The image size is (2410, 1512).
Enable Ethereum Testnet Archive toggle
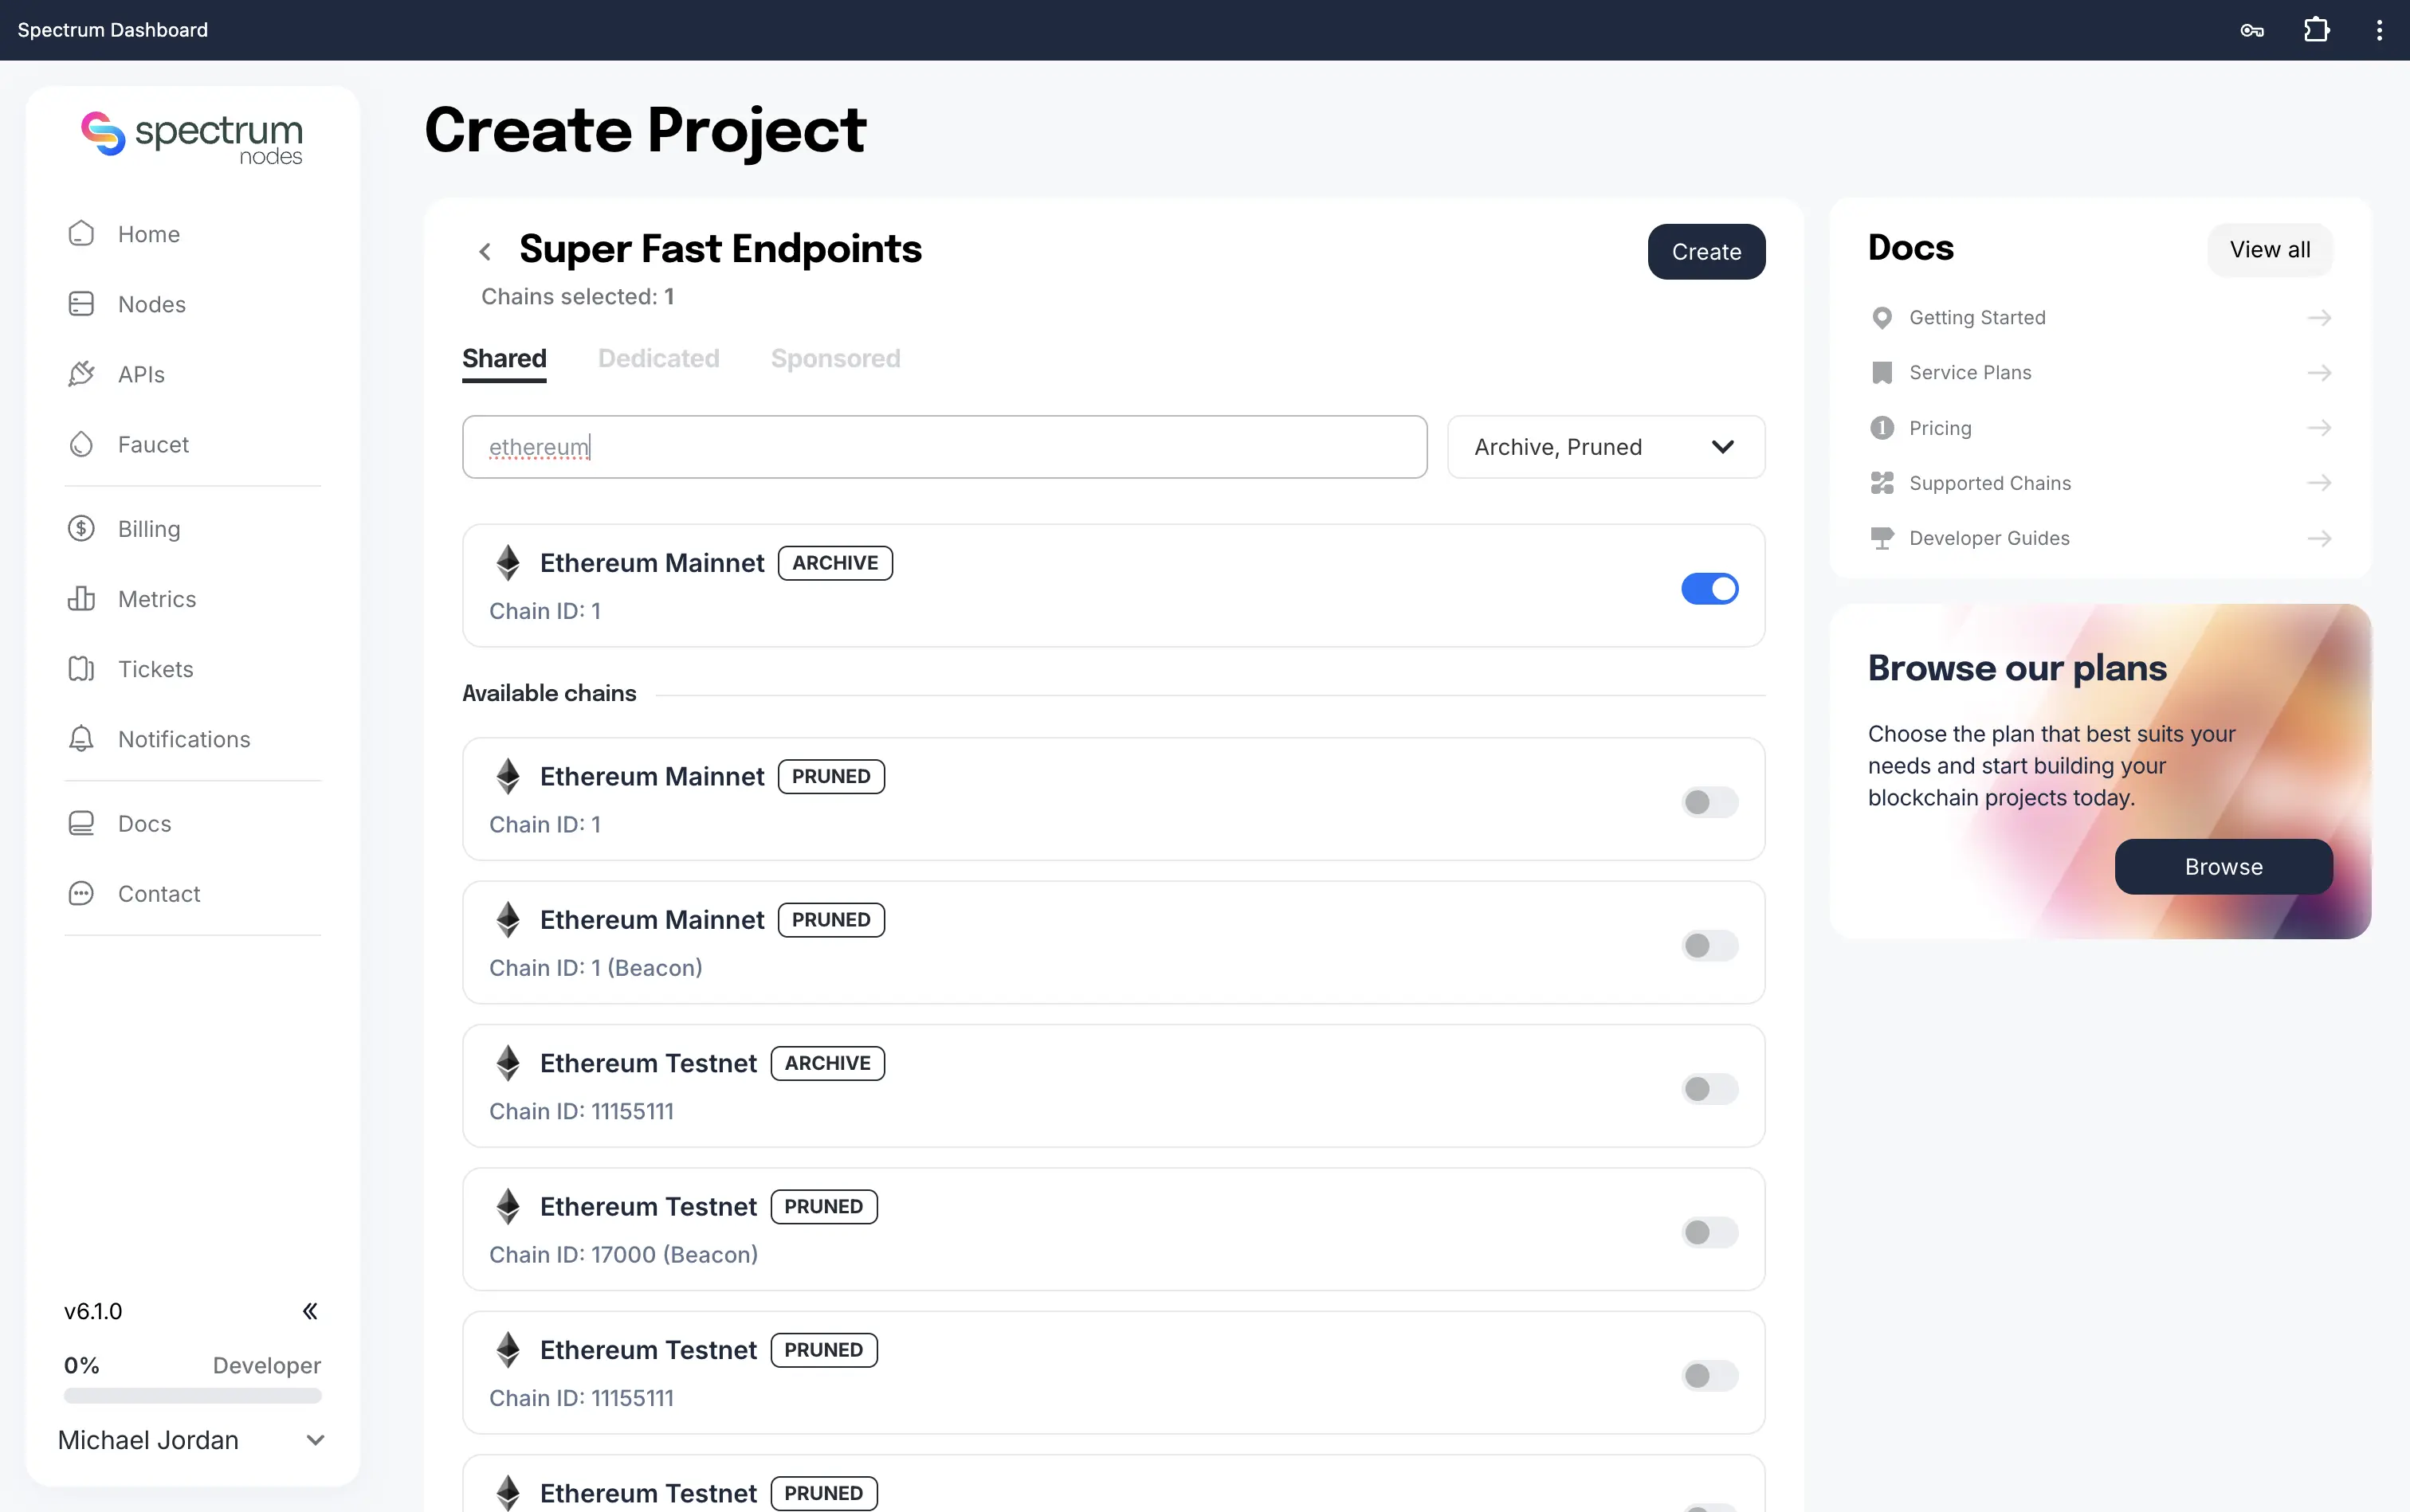tap(1709, 1089)
